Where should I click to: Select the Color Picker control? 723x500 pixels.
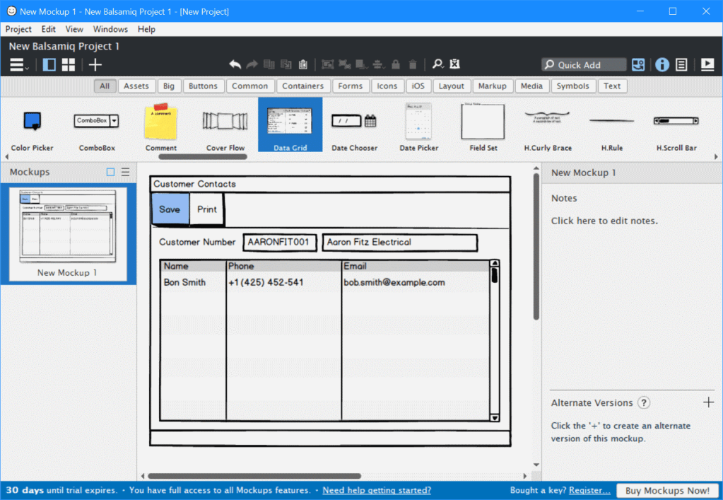(31, 124)
